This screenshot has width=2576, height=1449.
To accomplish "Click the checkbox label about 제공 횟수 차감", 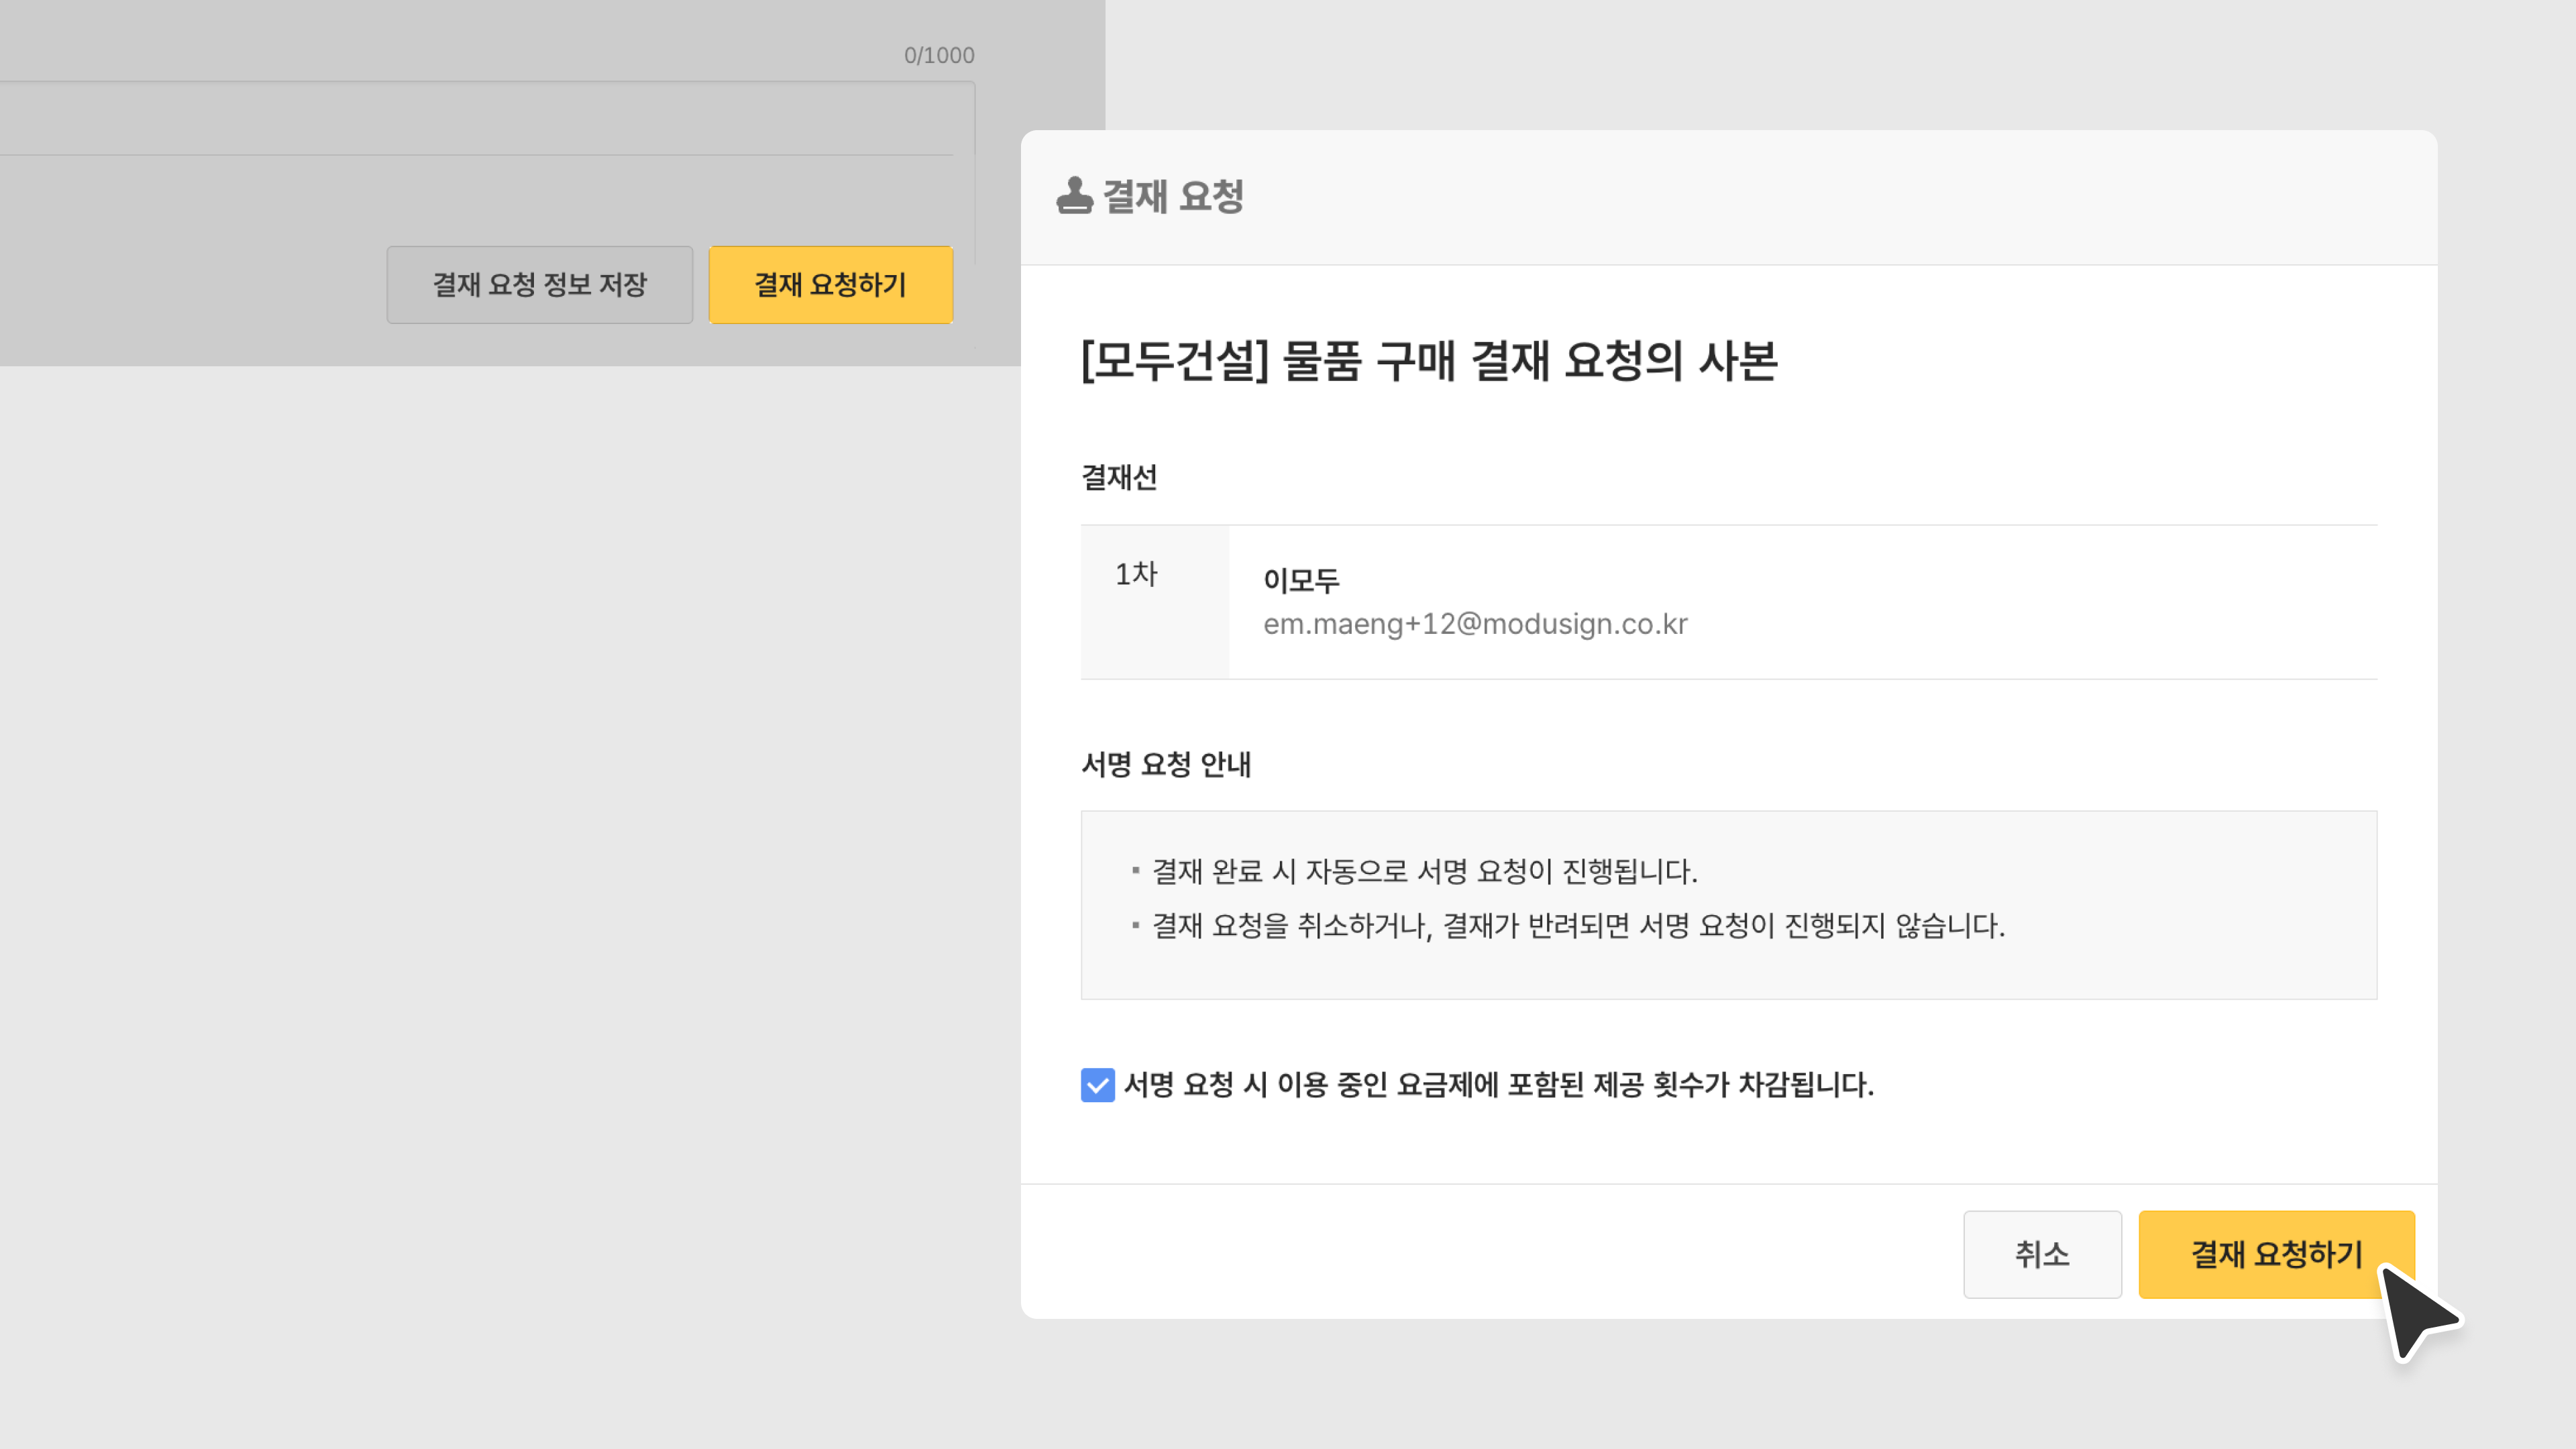I will (1497, 1085).
